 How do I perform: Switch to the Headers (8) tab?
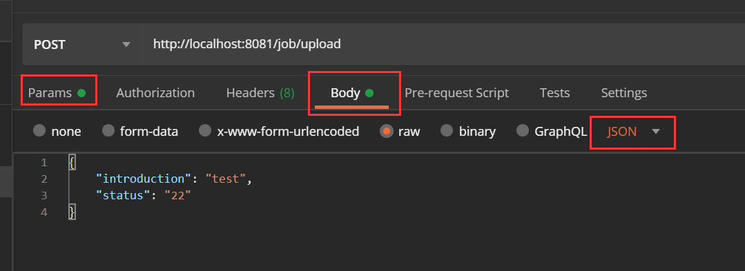click(260, 93)
